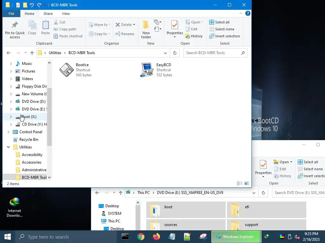This screenshot has height=243, width=325.
Task: Open the Windows Start menu
Action: [8, 237]
